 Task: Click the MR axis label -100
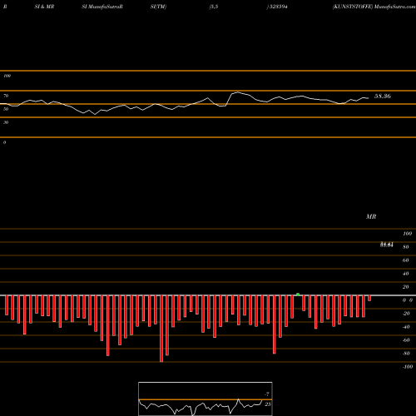coord(408,367)
